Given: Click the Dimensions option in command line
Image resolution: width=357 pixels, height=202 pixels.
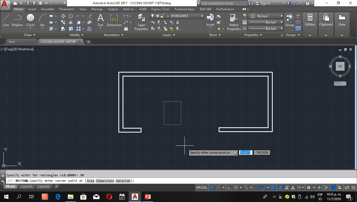Looking at the screenshot, I should click(105, 181).
